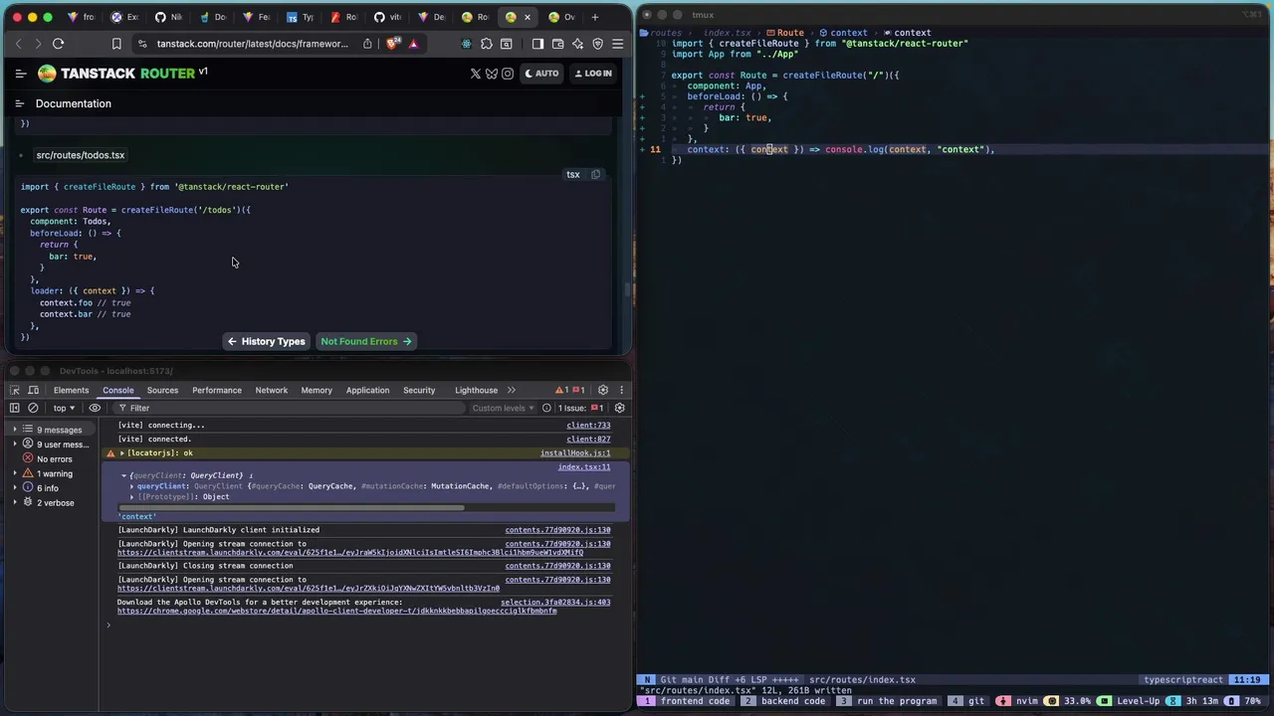1274x716 pixels.
Task: Toggle the console sidebar panel
Action: (x=14, y=408)
